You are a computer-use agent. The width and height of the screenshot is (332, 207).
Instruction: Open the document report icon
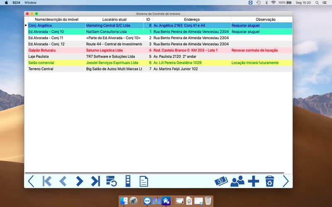point(144,181)
